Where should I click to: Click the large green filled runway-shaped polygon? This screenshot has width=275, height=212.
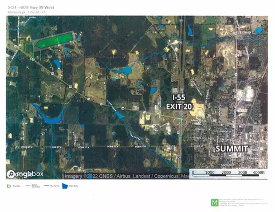(54, 40)
